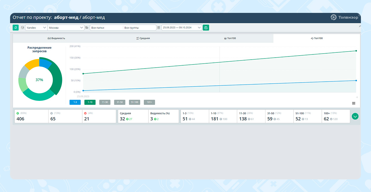The width and height of the screenshot is (371, 192).
Task: Open the chart hamburger menu
Action: click(353, 103)
